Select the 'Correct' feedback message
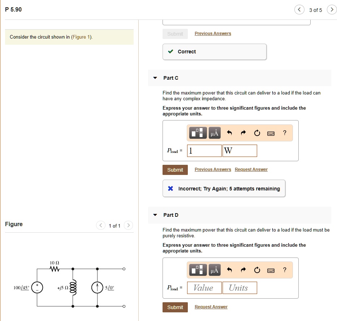 [215, 52]
